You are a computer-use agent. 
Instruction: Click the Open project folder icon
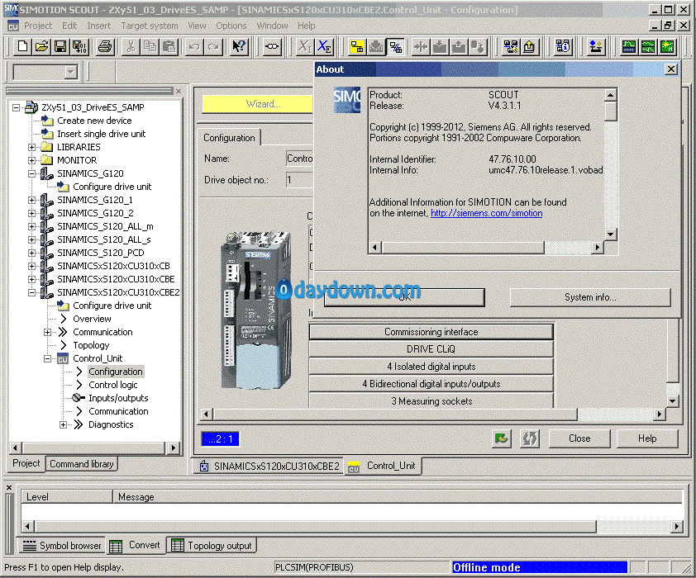pos(41,46)
